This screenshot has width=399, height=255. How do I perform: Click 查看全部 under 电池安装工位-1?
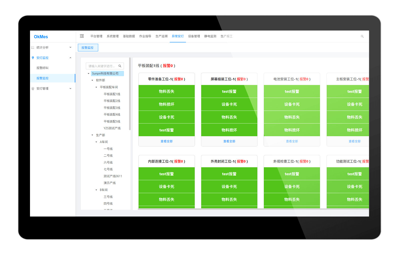tap(292, 141)
